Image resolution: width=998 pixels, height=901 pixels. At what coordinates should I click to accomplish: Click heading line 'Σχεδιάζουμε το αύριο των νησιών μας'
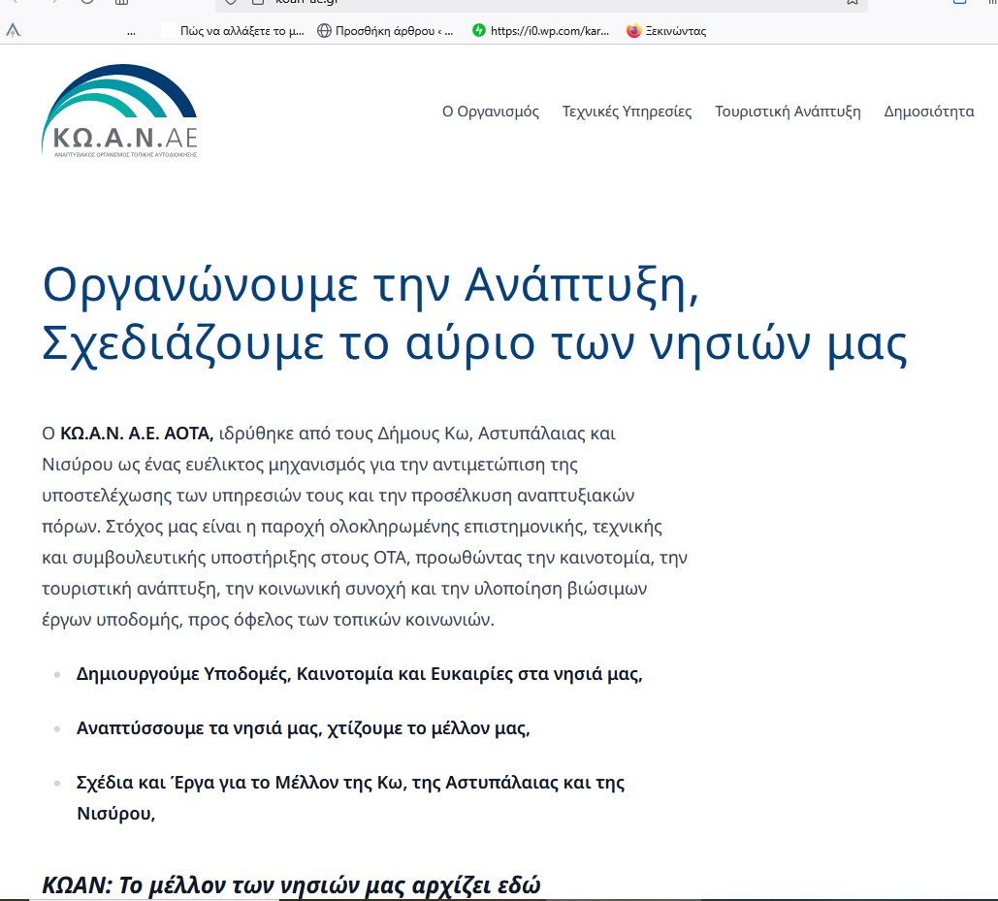(474, 343)
